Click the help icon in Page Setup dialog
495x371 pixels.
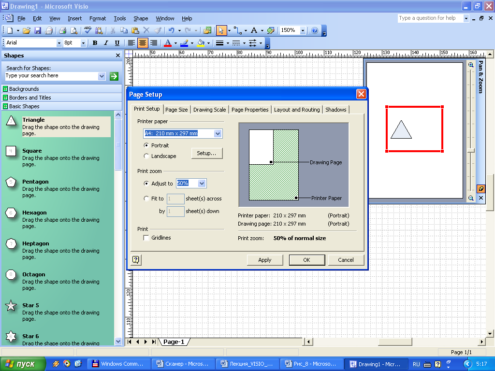[136, 259]
